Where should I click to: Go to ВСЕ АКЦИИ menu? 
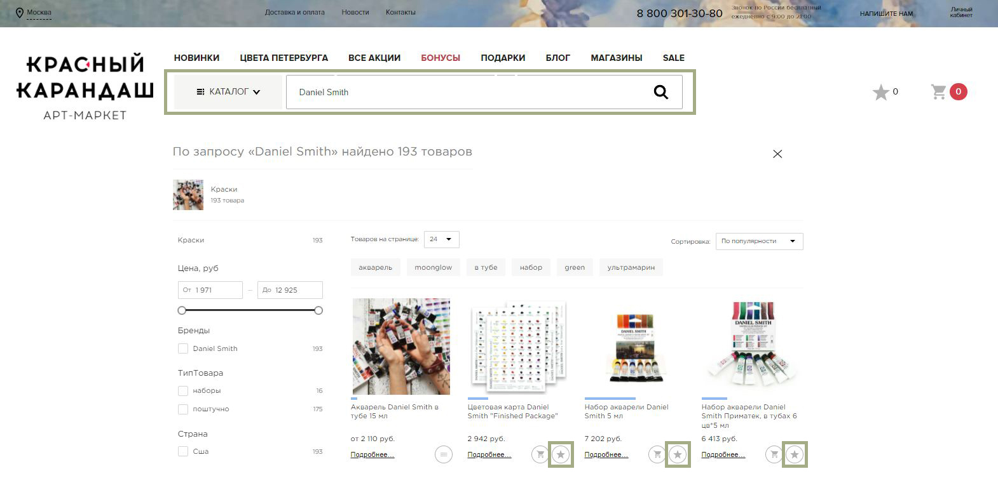374,58
